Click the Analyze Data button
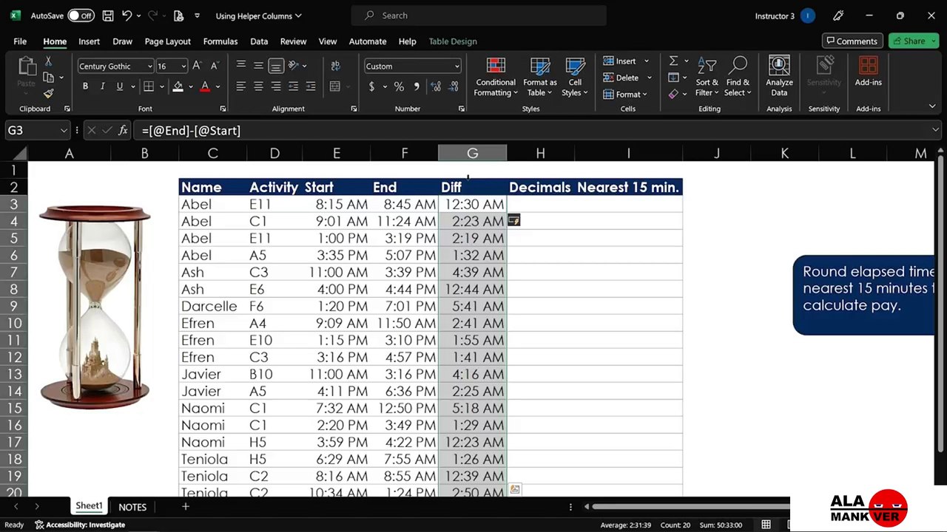 click(x=779, y=77)
